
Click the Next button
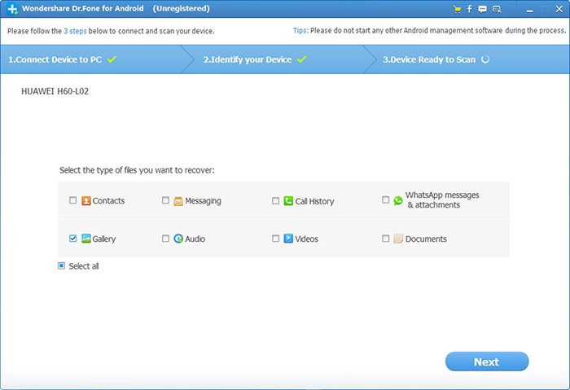487,362
